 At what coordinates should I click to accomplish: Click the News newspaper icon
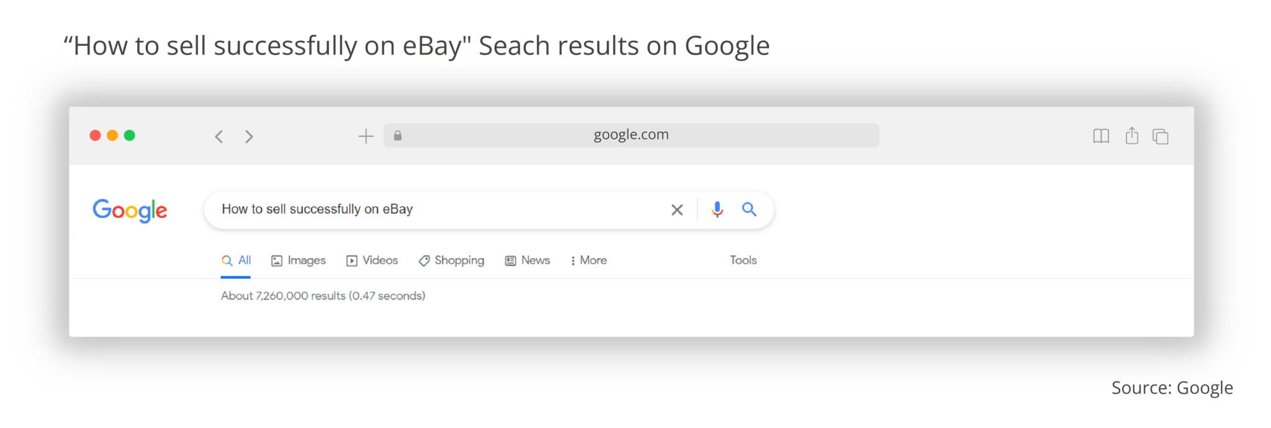coord(510,260)
